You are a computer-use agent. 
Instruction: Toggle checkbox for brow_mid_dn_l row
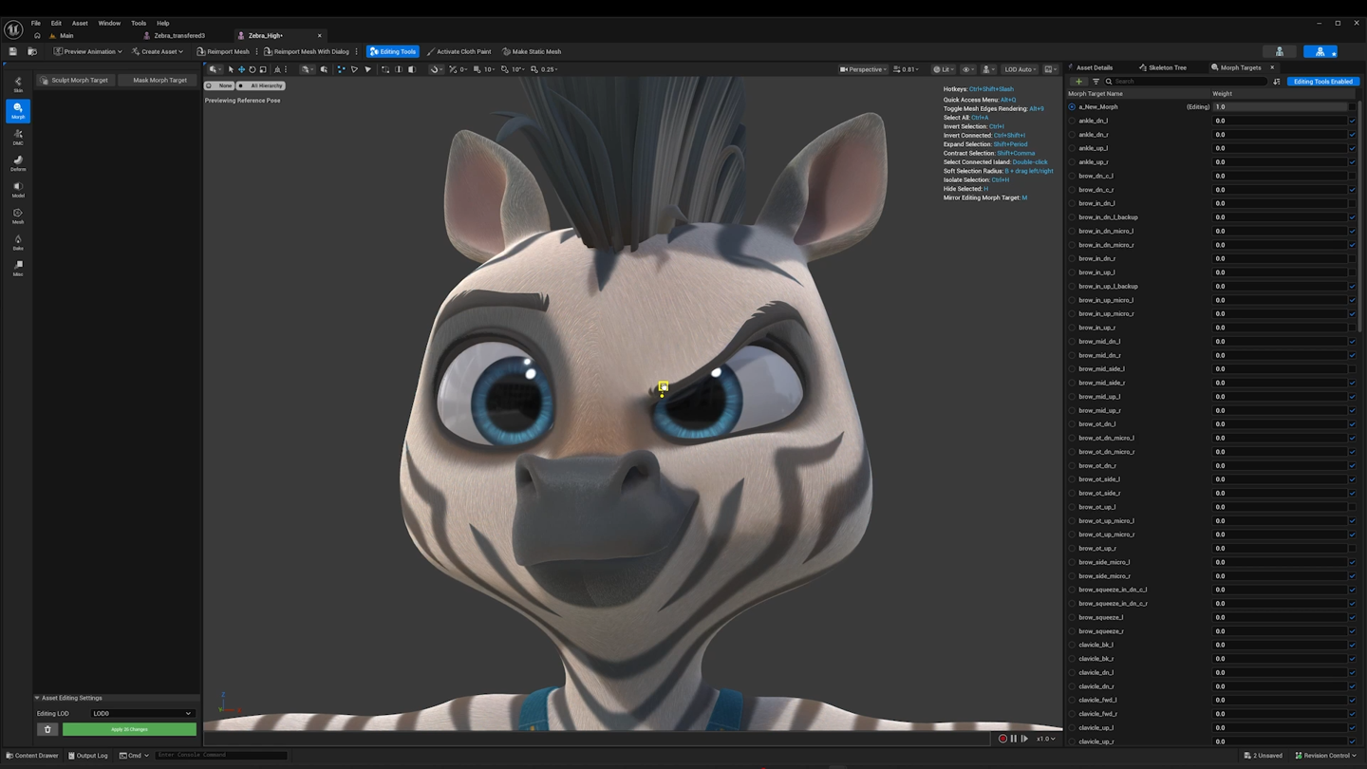click(x=1352, y=341)
